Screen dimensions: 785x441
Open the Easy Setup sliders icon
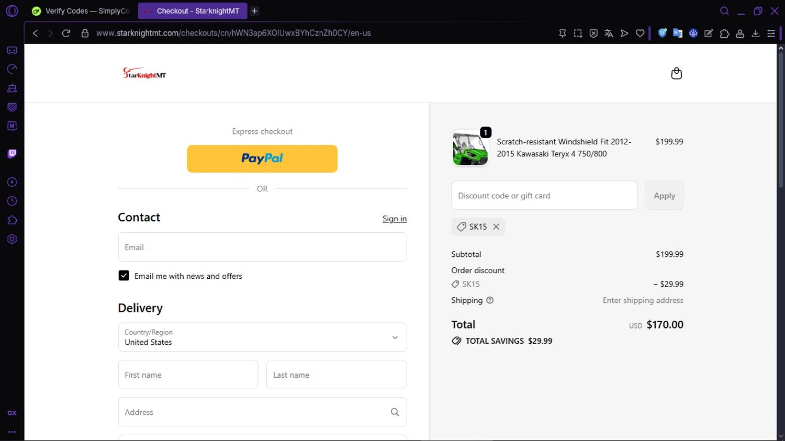[771, 33]
